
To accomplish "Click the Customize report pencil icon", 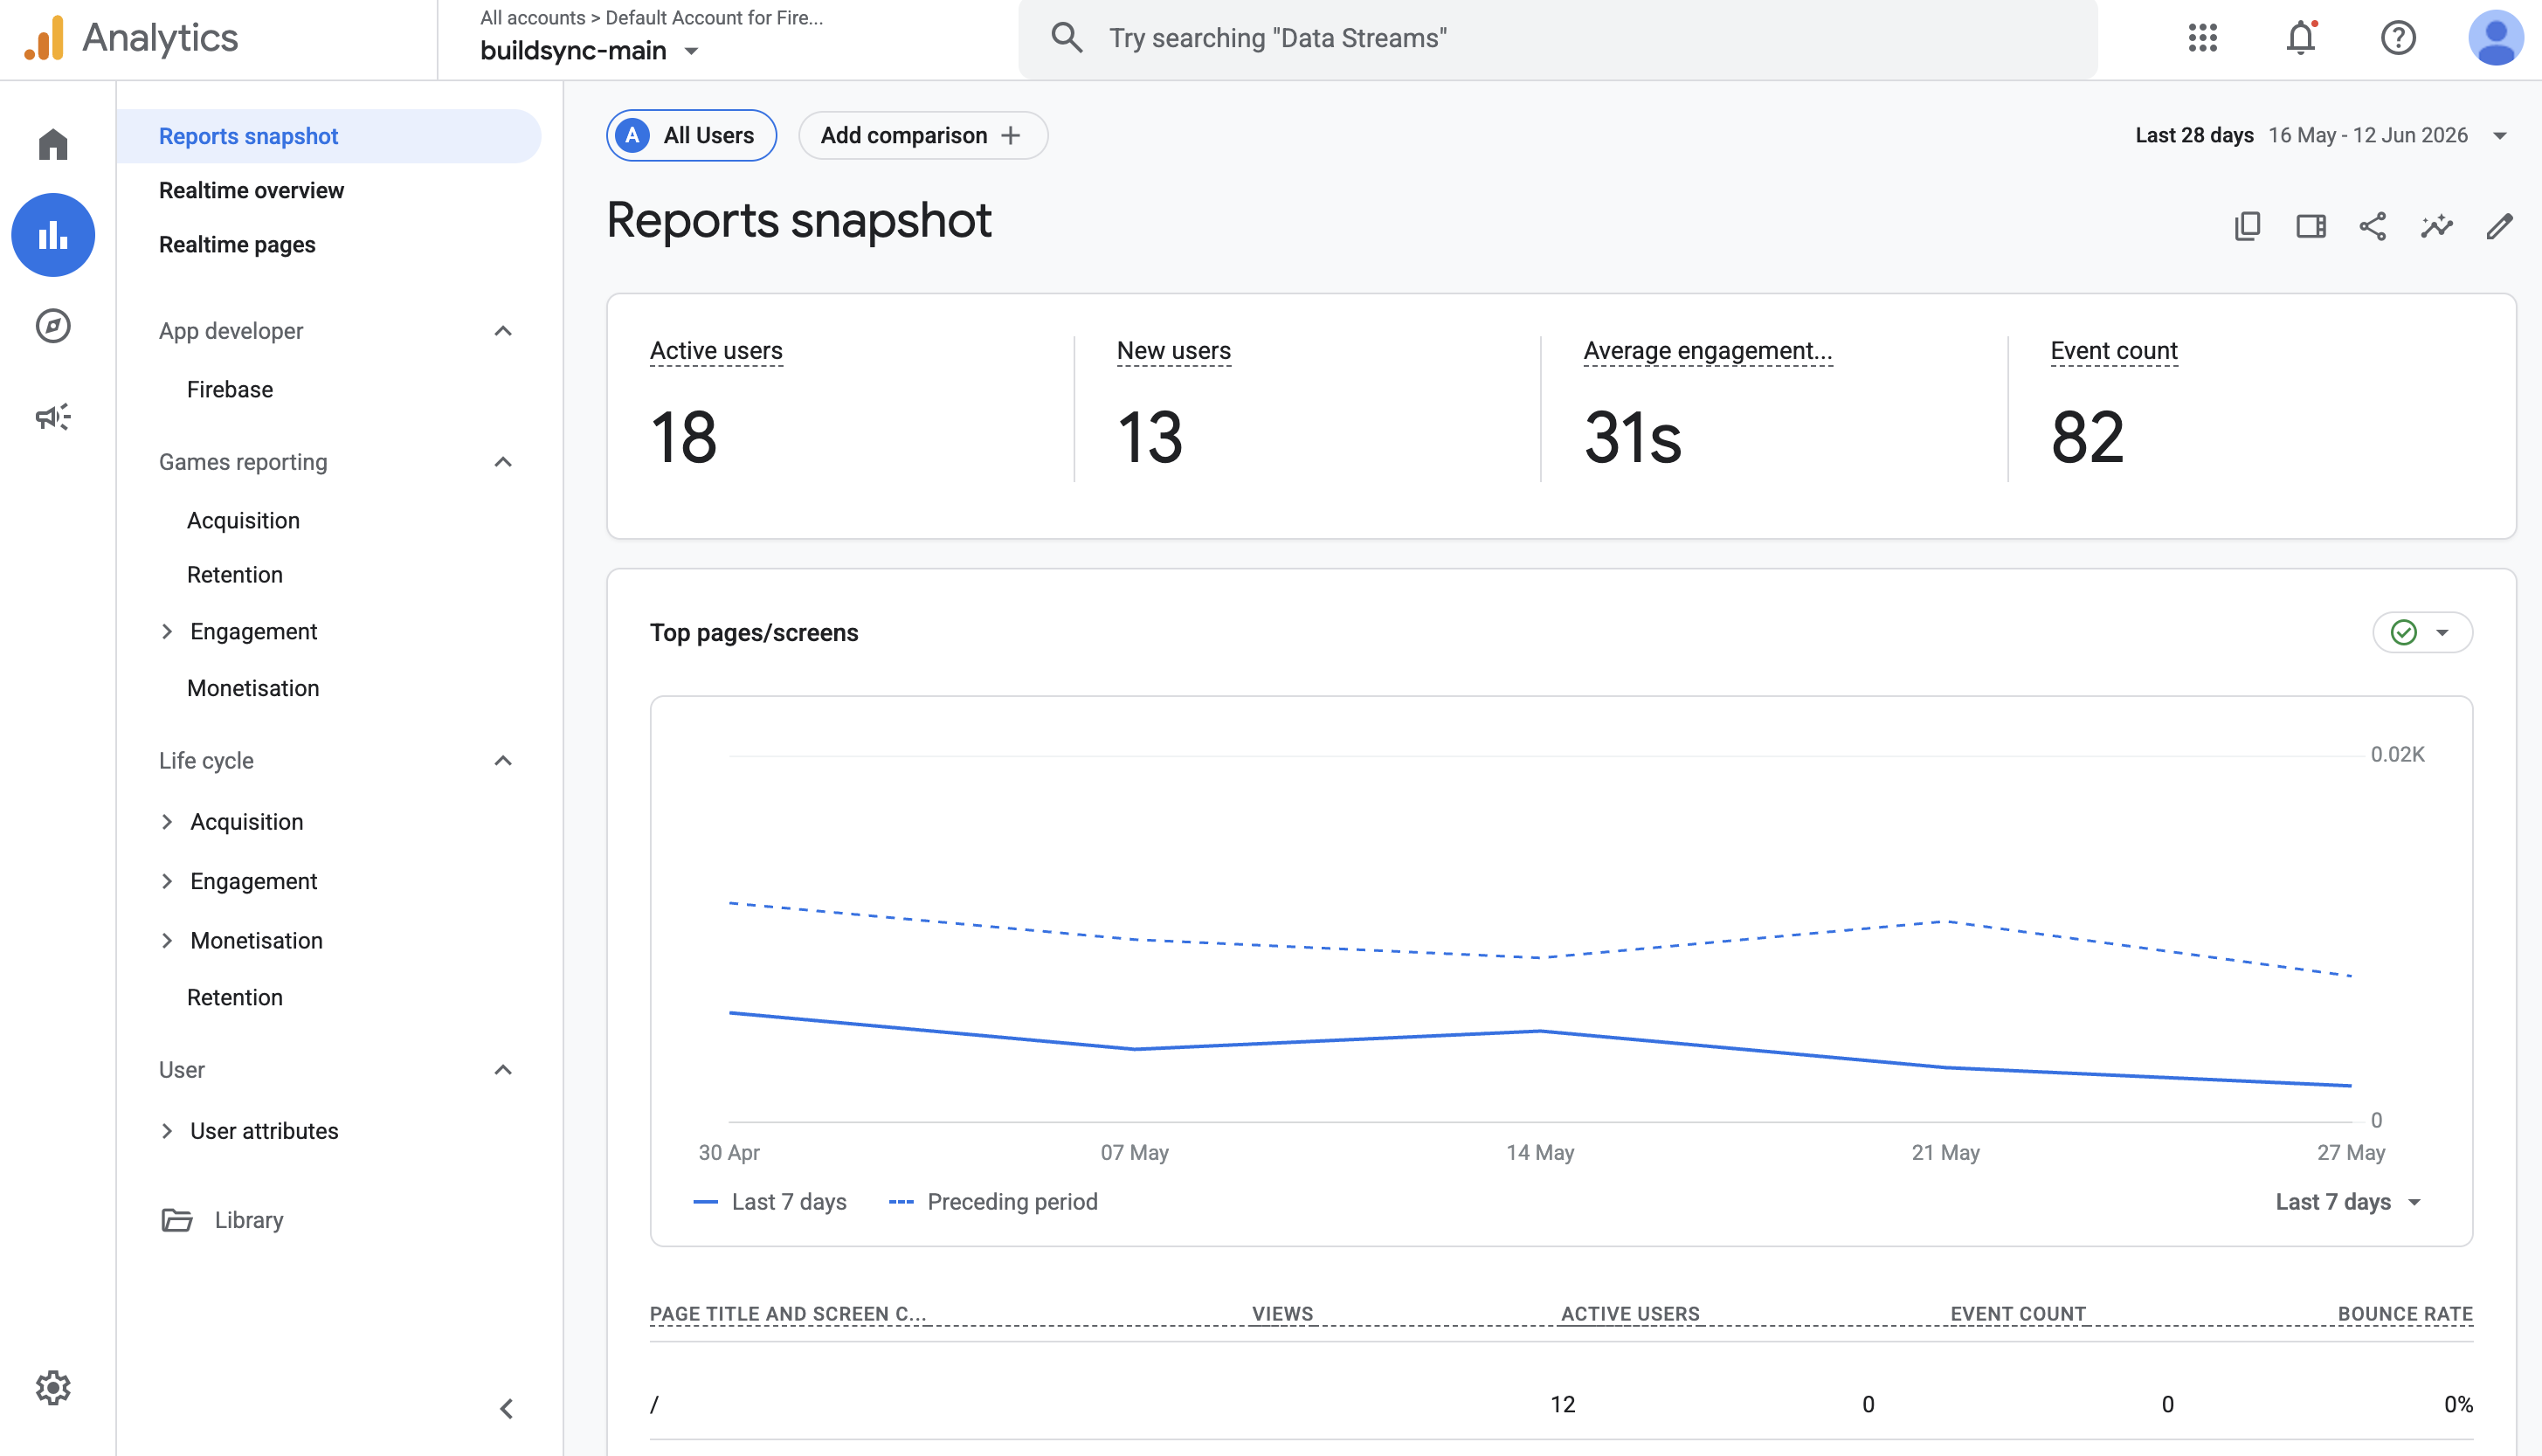I will 2499,226.
